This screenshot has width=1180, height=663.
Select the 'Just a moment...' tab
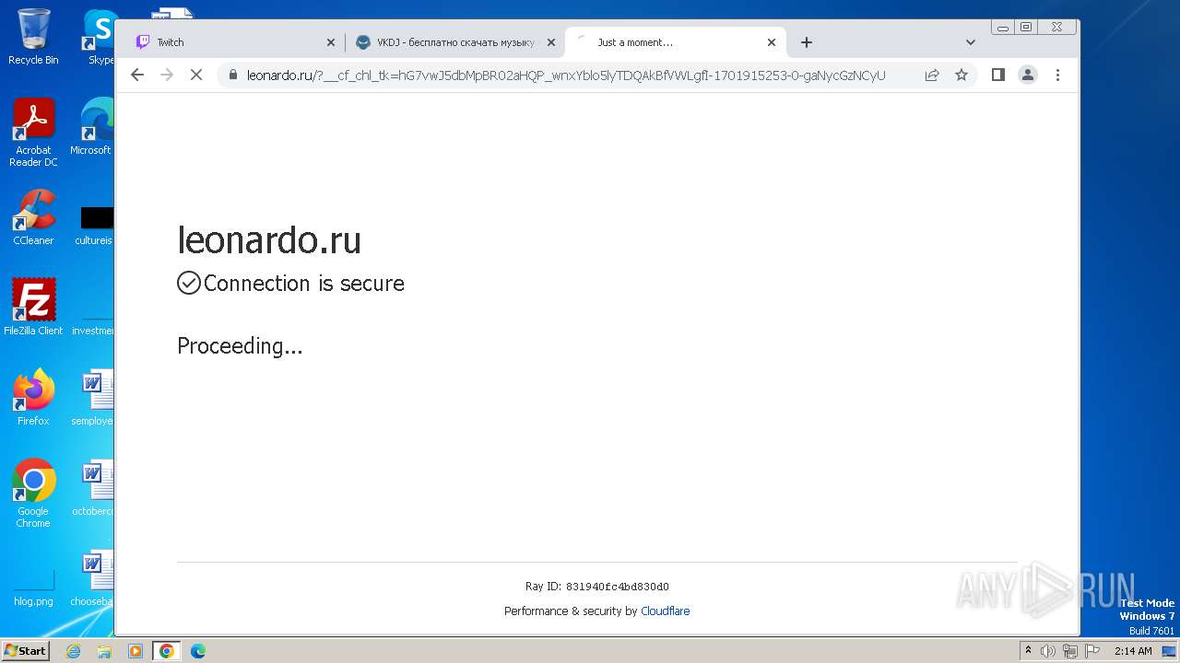click(x=676, y=42)
